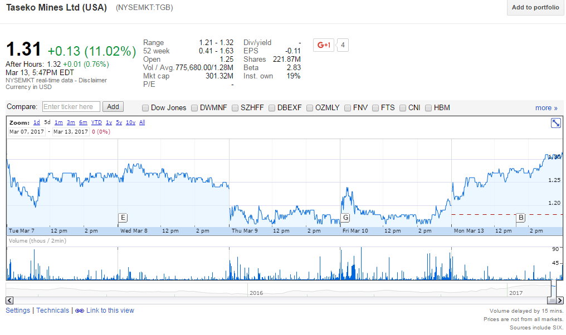Viewport: 566px width, 335px height.
Task: Enable the DWMNF comparison checkbox
Action: pos(194,108)
